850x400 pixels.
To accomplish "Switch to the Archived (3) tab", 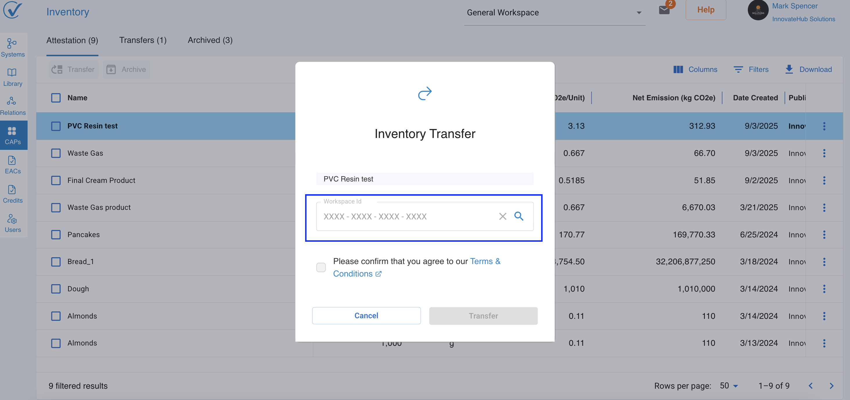I will [x=210, y=40].
